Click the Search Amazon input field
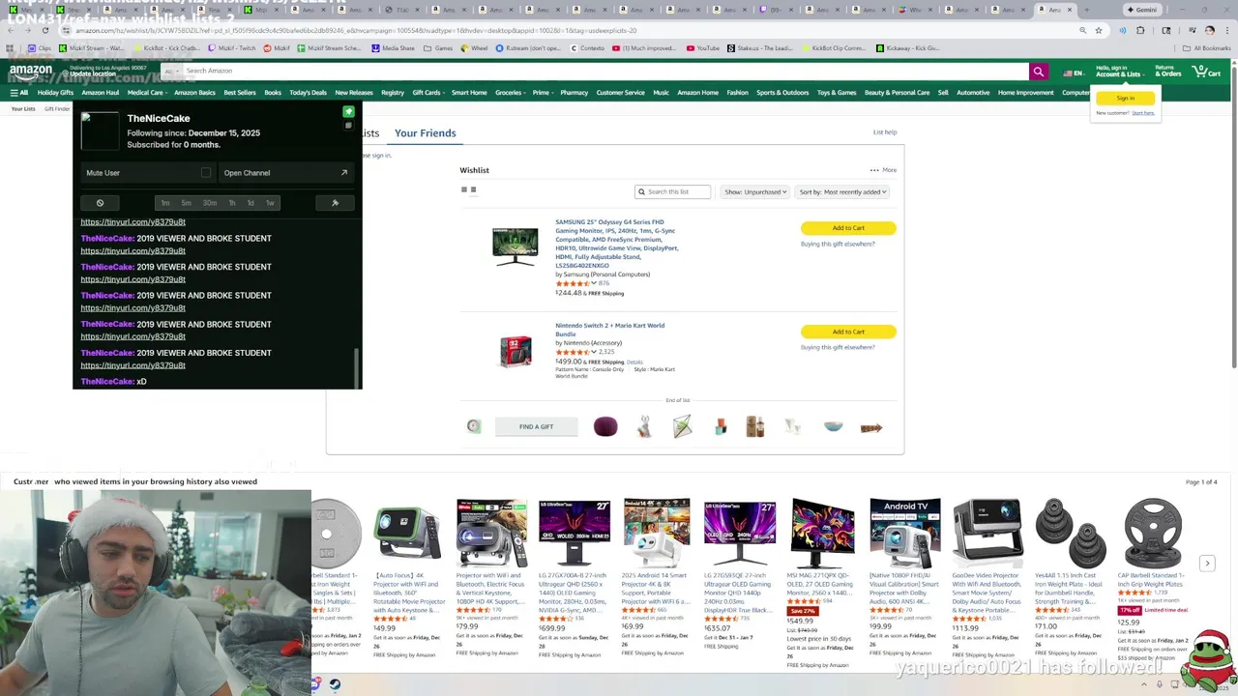 (x=604, y=71)
